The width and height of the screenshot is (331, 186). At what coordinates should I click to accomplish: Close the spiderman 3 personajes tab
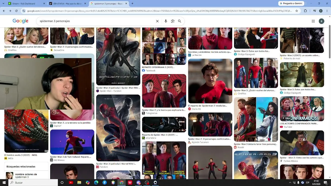tap(126, 4)
